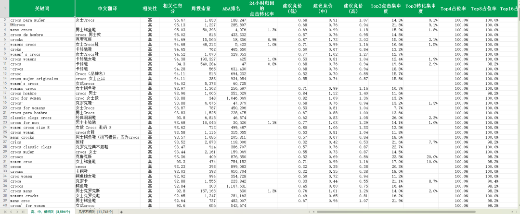Select the 相关性 column header cell
The width and height of the screenshot is (520, 214).
(150, 9)
